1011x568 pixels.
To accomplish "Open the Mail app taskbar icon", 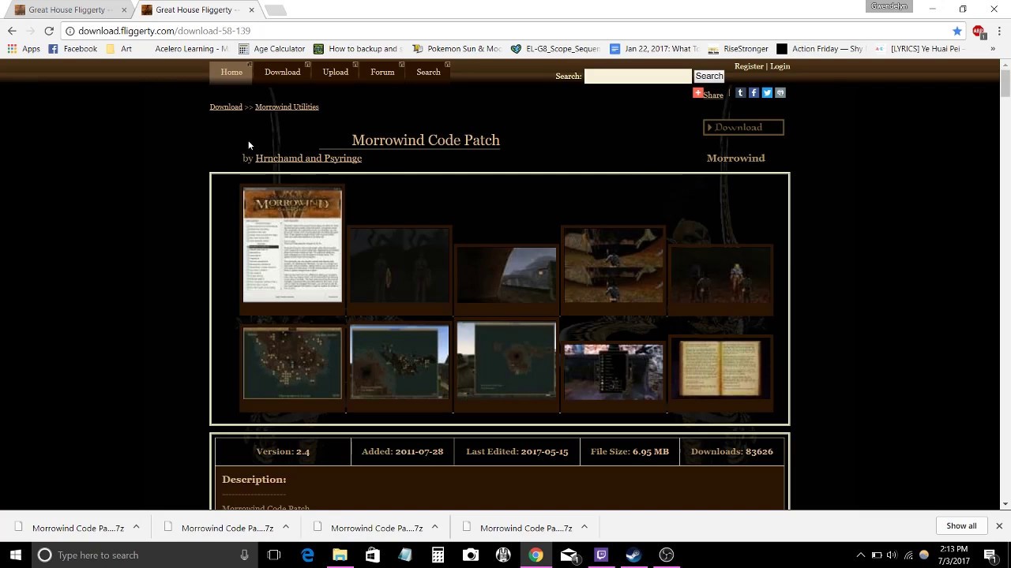I will point(569,555).
